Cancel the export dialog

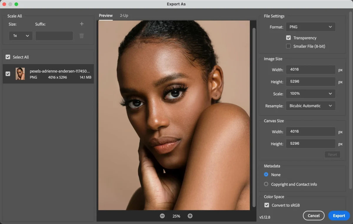pos(314,215)
